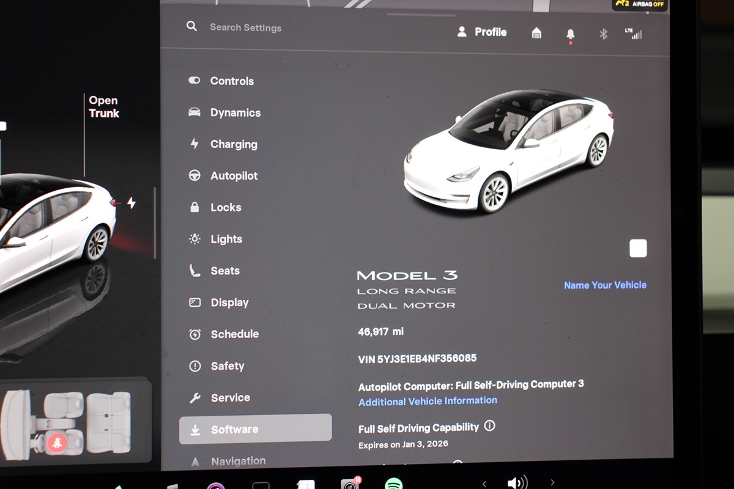Image resolution: width=734 pixels, height=489 pixels.
Task: Open the notifications bell
Action: tap(570, 34)
